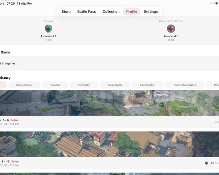Open the Store tab
This screenshot has height=175, width=219.
pos(66,12)
